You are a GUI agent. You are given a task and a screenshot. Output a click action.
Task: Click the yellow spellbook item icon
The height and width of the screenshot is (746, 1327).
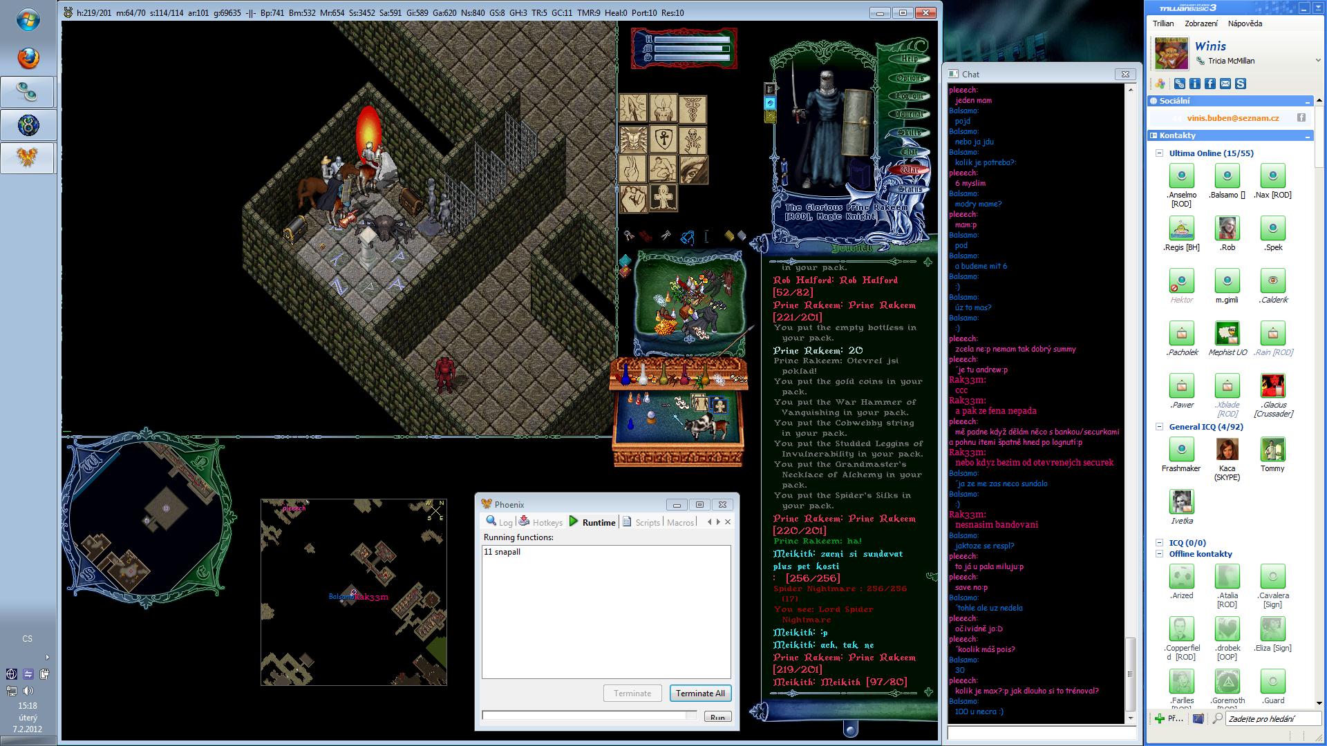(728, 236)
